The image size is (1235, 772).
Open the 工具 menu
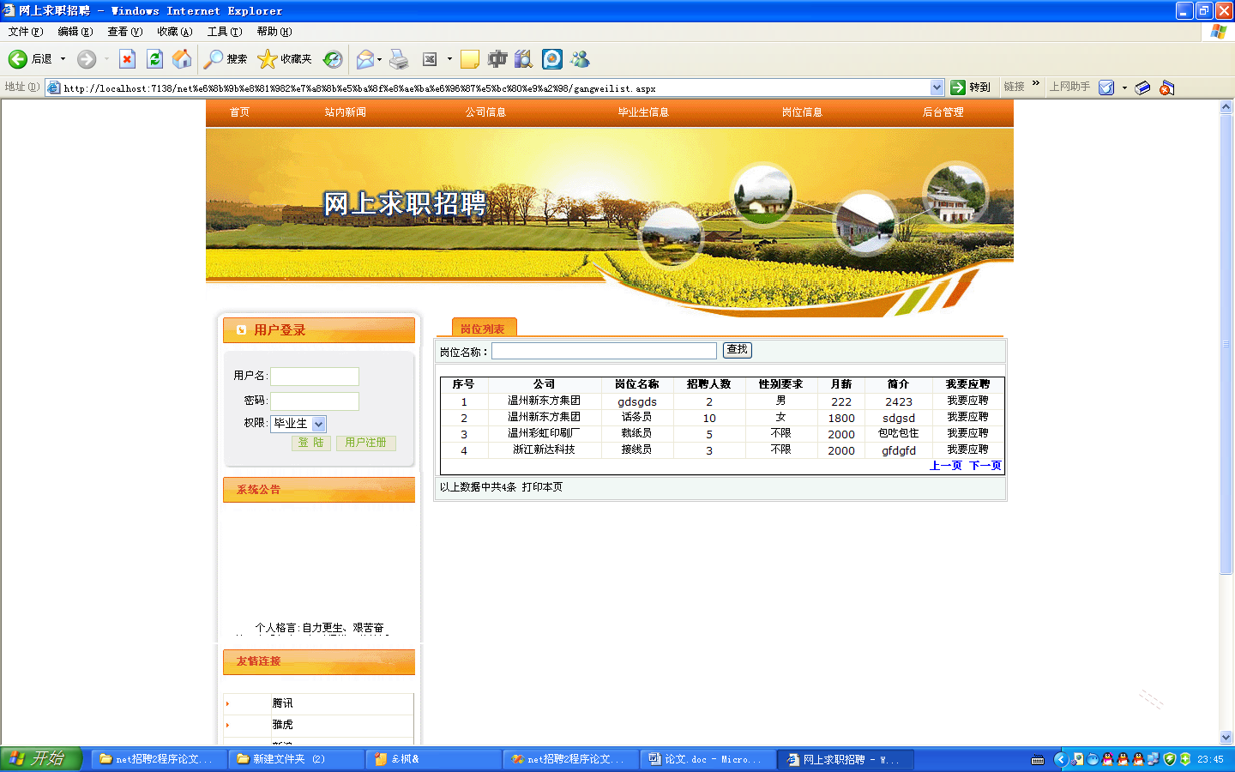point(224,31)
